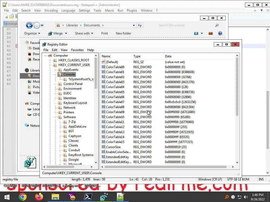Click the registry tree scroll down arrow
270x202 pixels.
pos(96,162)
